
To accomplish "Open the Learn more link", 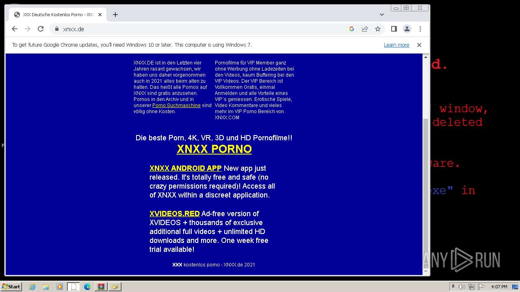I will pyautogui.click(x=396, y=45).
